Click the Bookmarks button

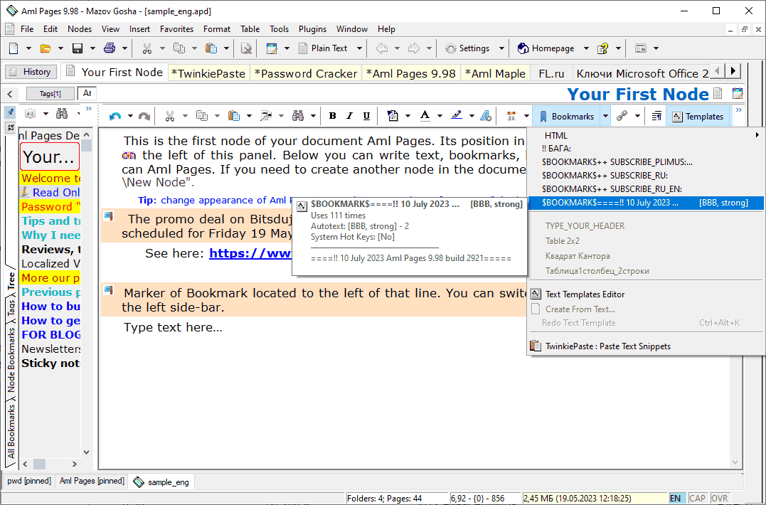click(566, 116)
